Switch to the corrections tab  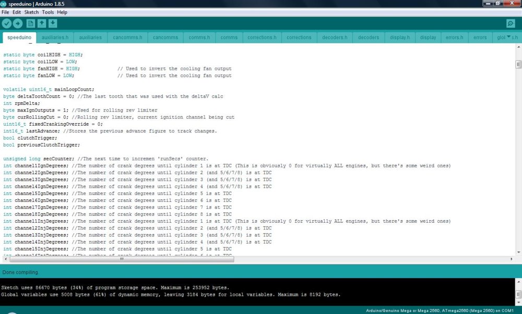(x=299, y=37)
